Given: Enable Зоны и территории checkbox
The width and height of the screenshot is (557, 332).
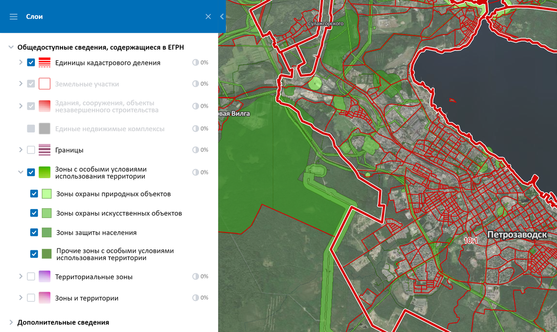Looking at the screenshot, I should (x=31, y=298).
